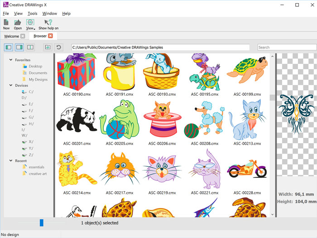Collapse the Favorites tree section
Screen dimensions: 317x238
(x=11, y=60)
